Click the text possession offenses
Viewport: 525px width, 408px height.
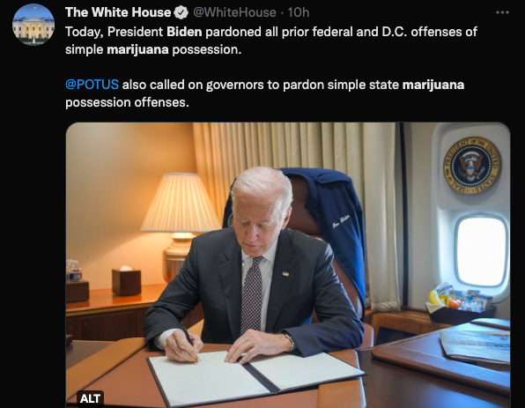[x=127, y=102]
